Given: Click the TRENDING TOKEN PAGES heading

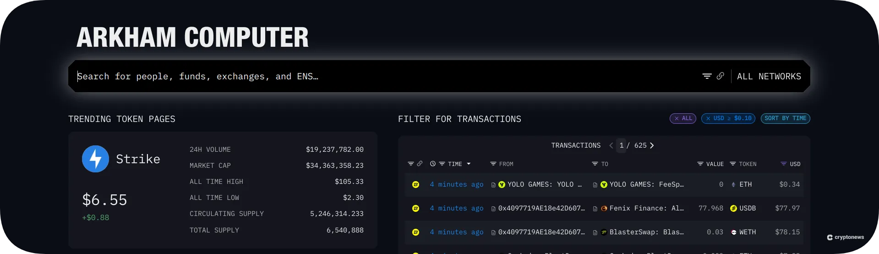Looking at the screenshot, I should coord(122,119).
